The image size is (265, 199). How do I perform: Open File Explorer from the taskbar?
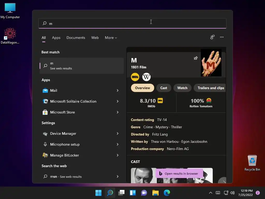point(155,193)
